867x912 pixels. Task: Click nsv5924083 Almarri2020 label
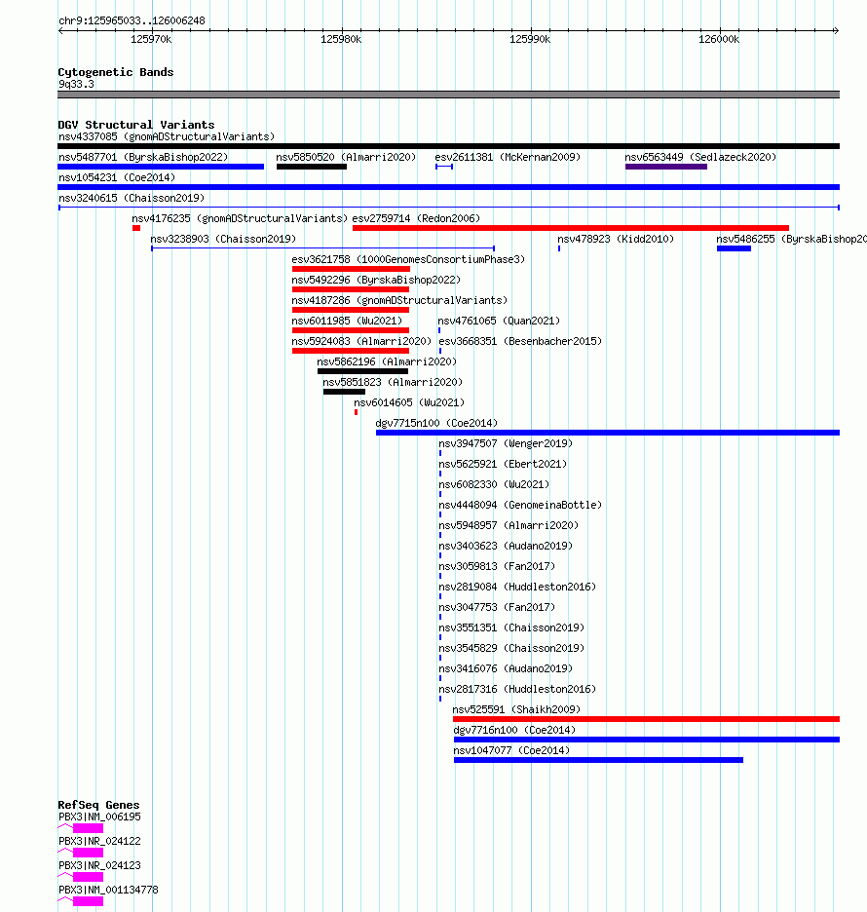361,341
